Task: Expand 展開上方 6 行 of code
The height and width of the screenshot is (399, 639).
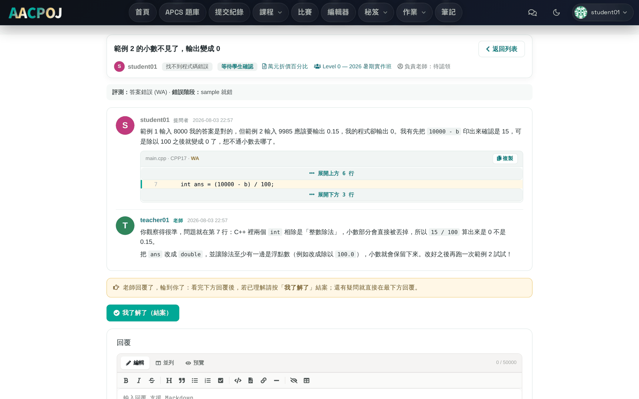Action: point(331,173)
